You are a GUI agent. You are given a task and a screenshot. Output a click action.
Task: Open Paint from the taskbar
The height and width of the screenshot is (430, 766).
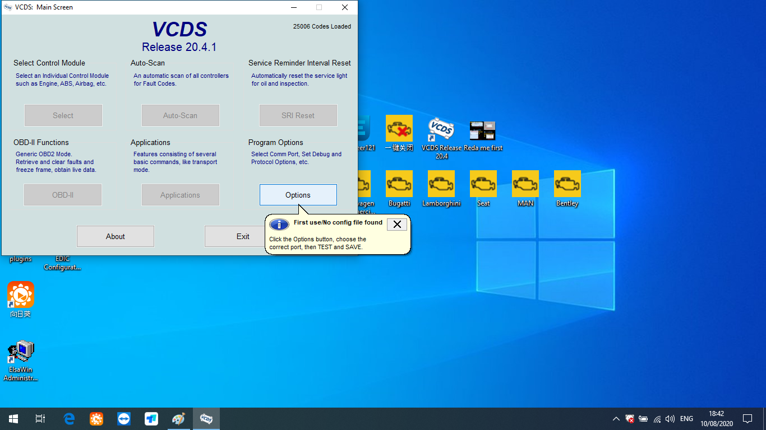178,419
